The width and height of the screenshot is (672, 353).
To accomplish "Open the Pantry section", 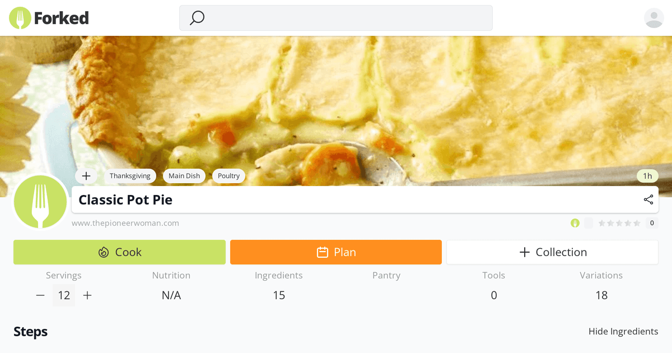I will 386,275.
